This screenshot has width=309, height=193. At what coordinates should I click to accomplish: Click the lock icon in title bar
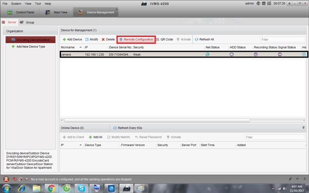coord(289,4)
